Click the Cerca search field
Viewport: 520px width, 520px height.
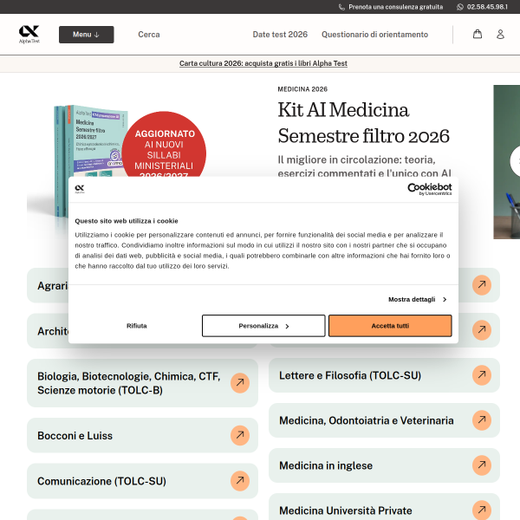149,35
